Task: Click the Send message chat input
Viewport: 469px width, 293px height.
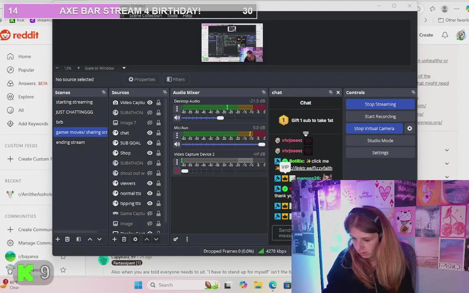Action: click(x=282, y=233)
